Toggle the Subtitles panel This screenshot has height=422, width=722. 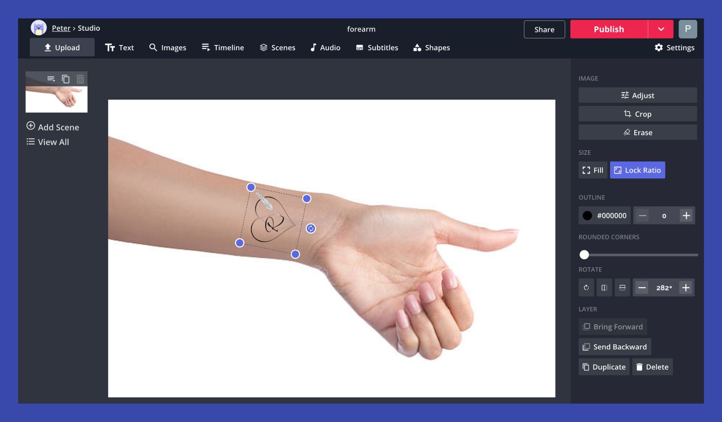pyautogui.click(x=377, y=47)
